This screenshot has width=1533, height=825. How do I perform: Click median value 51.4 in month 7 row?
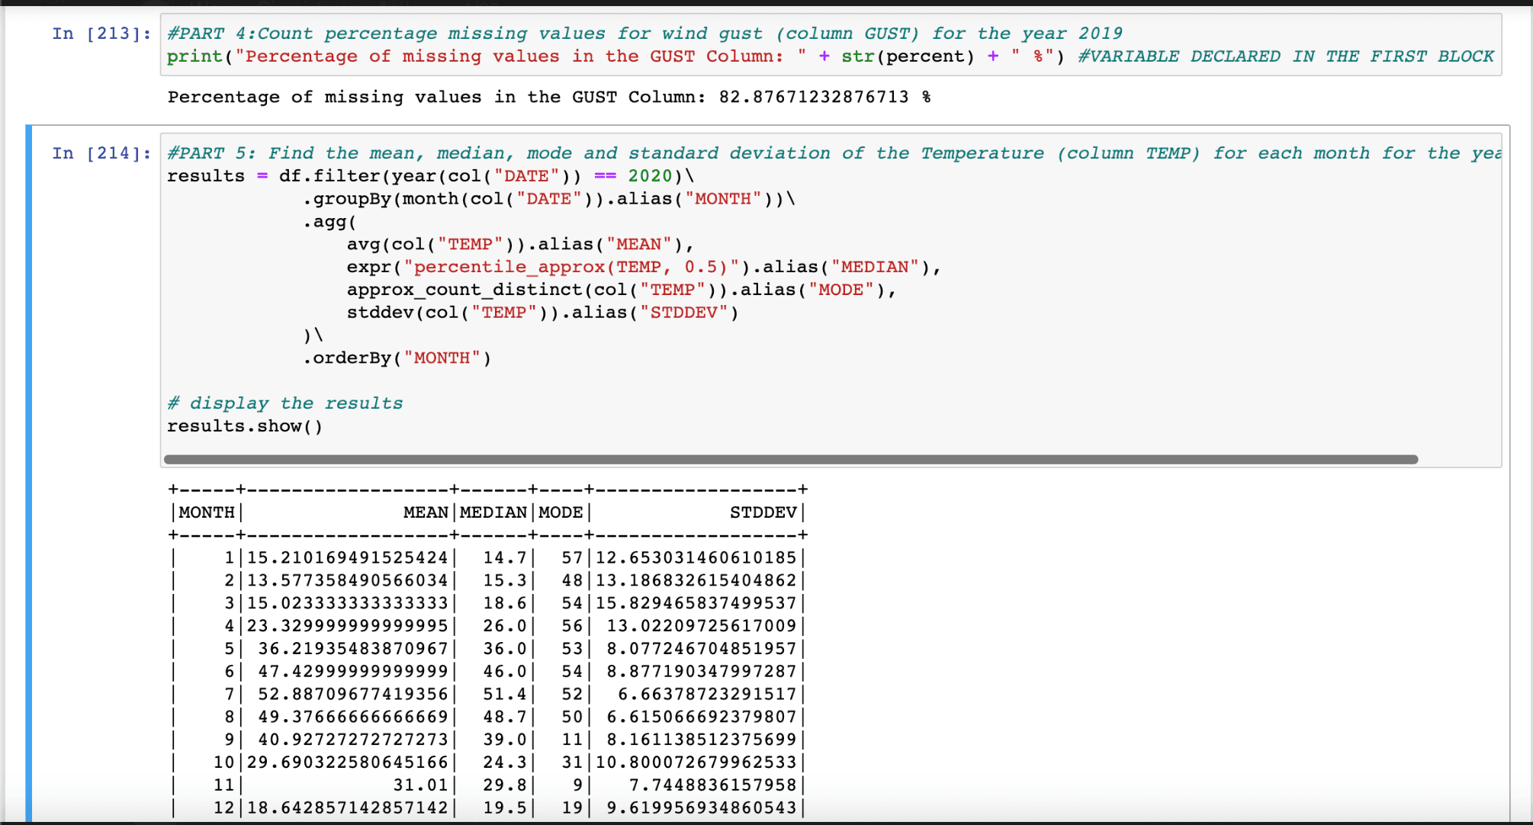pyautogui.click(x=505, y=695)
